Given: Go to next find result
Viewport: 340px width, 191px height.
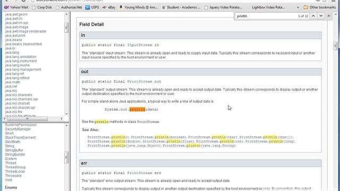Looking at the screenshot, I should tap(321, 16).
